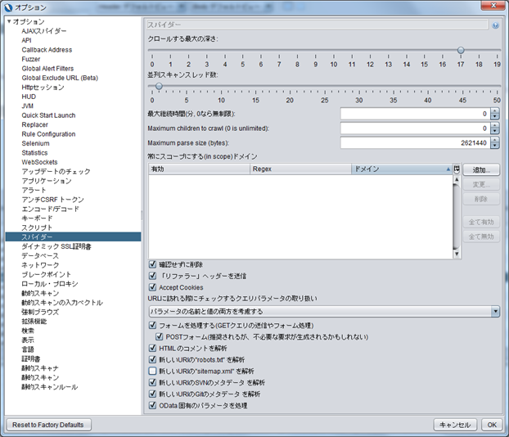Select AJAXスパイダー in options tree
Viewport: 509px width, 437px height.
pos(44,31)
